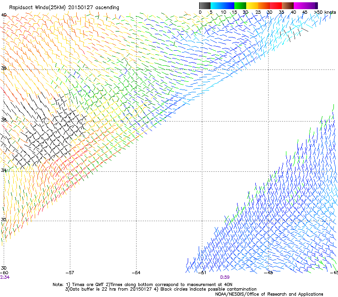This screenshot has height=297, width=338.
Task: Click the cyan 5-10 knots legend swatch
Action: [217, 5]
